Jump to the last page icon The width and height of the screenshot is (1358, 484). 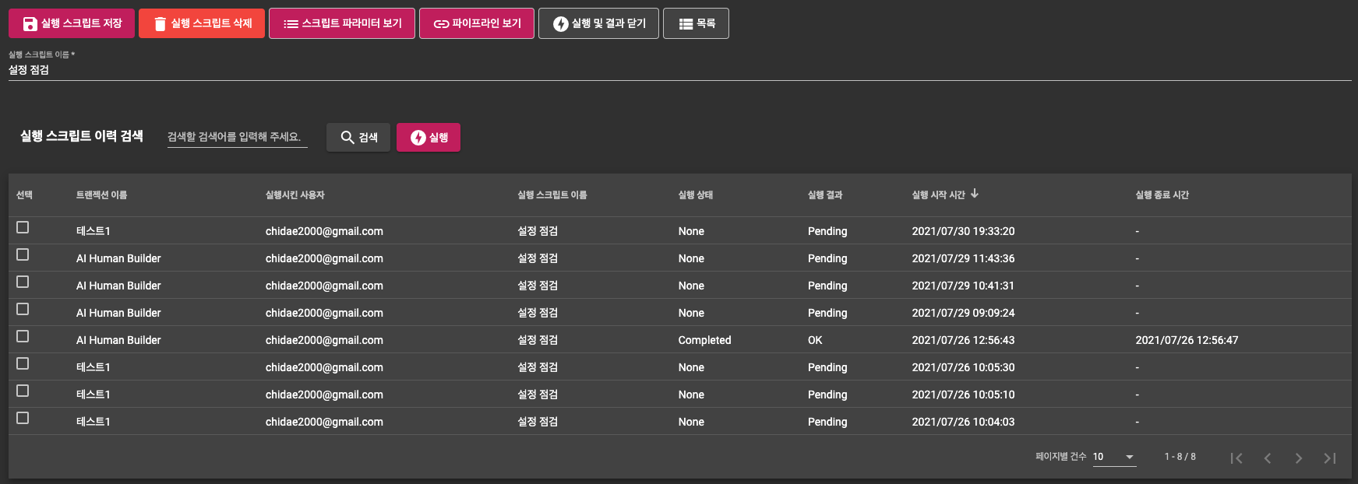pos(1330,458)
